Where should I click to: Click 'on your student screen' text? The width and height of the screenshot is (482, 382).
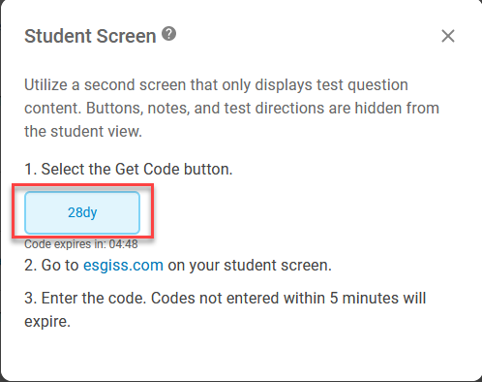250,266
